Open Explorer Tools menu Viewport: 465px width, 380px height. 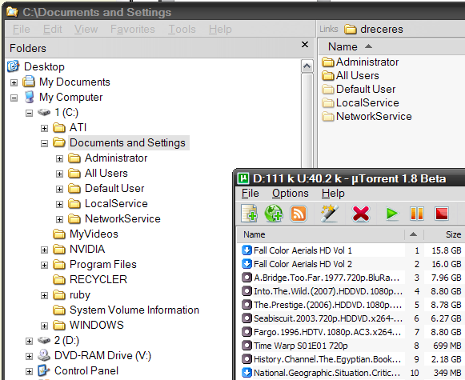coord(182,29)
